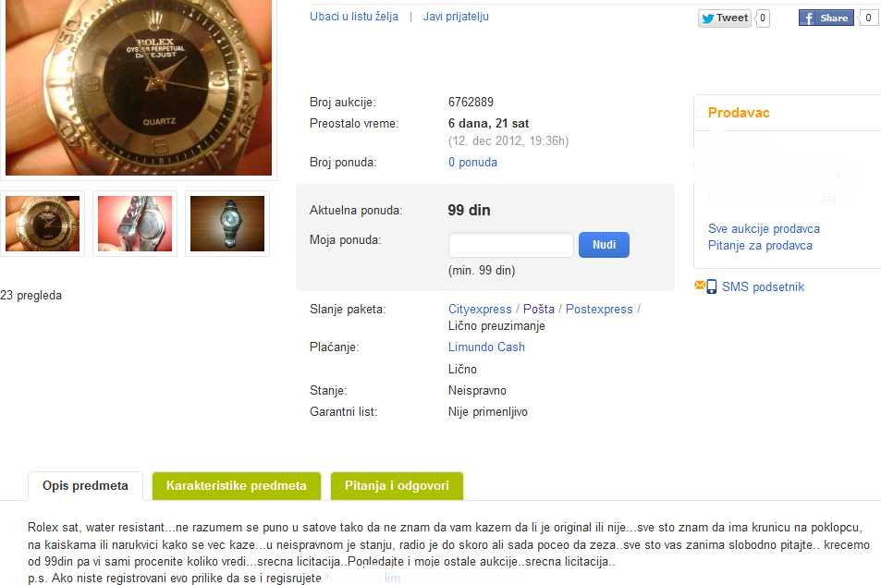Screen dimensions: 881x585
Task: Click the Postexpress link
Action: [599, 309]
